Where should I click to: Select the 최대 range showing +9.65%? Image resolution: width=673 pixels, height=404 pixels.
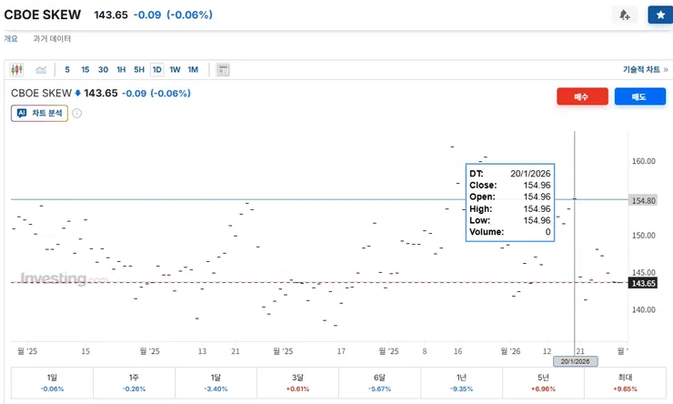626,383
